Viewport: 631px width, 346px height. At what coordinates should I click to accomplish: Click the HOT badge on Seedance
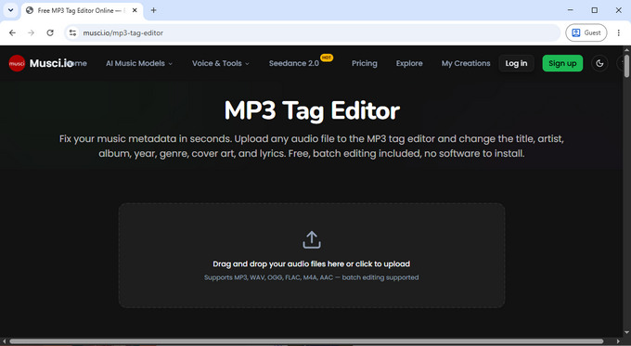327,58
